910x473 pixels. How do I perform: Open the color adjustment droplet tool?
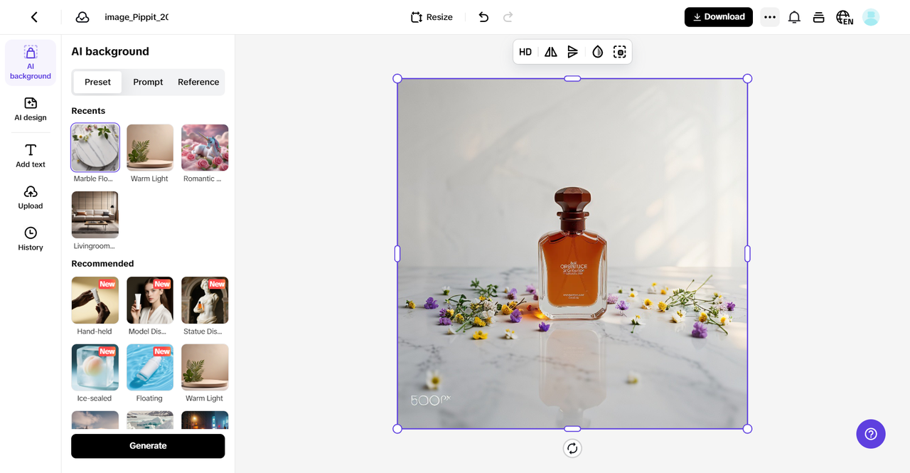[x=597, y=51]
